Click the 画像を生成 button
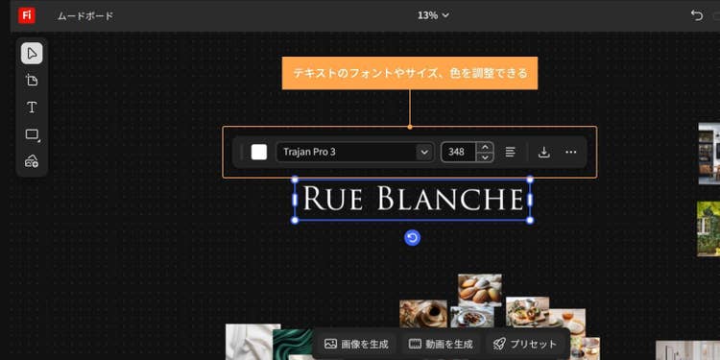 point(356,344)
